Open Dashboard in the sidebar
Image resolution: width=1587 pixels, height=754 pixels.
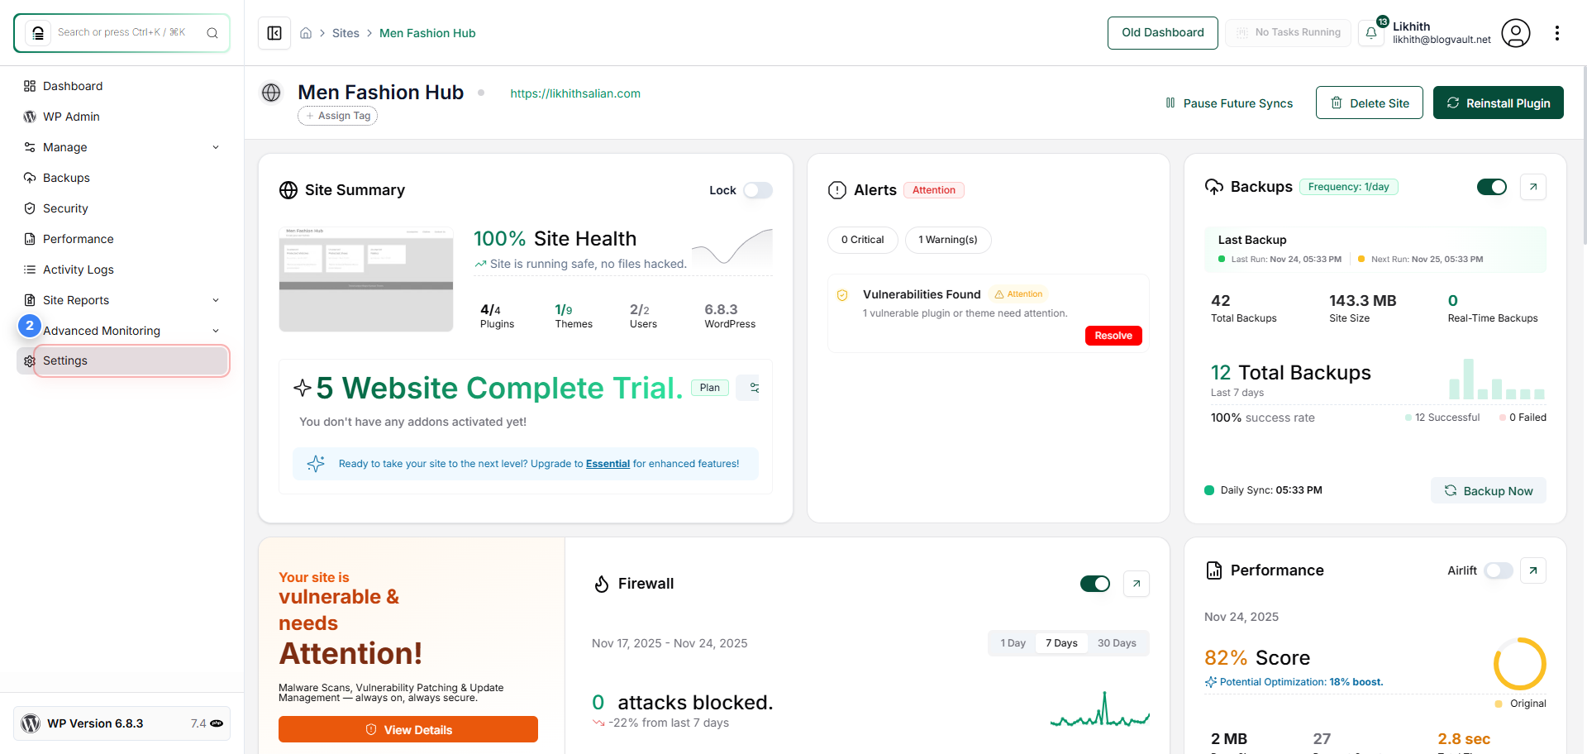[122, 86]
